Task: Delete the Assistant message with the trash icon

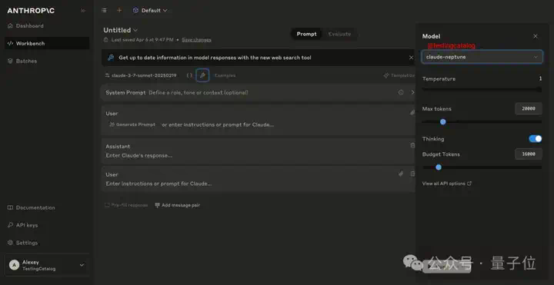Action: tap(412, 145)
